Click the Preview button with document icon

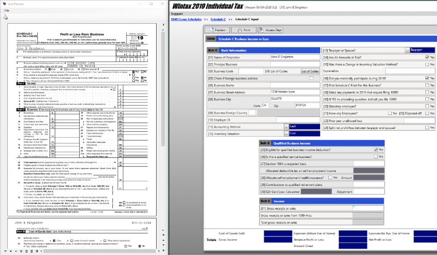(x=217, y=30)
